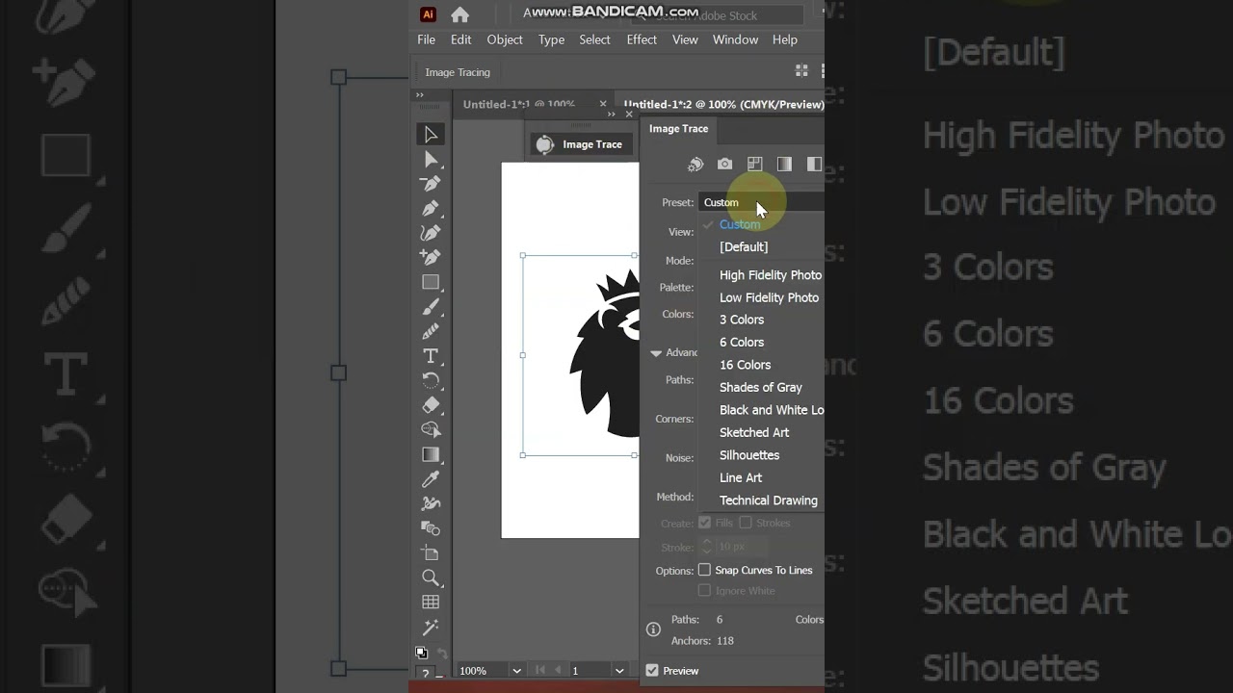This screenshot has height=693, width=1233.
Task: Select the Shape Builder tool
Action: coord(431,429)
